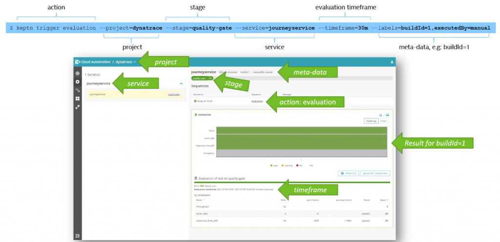
Task: Click the Ignore for comparison button
Action: (375, 173)
